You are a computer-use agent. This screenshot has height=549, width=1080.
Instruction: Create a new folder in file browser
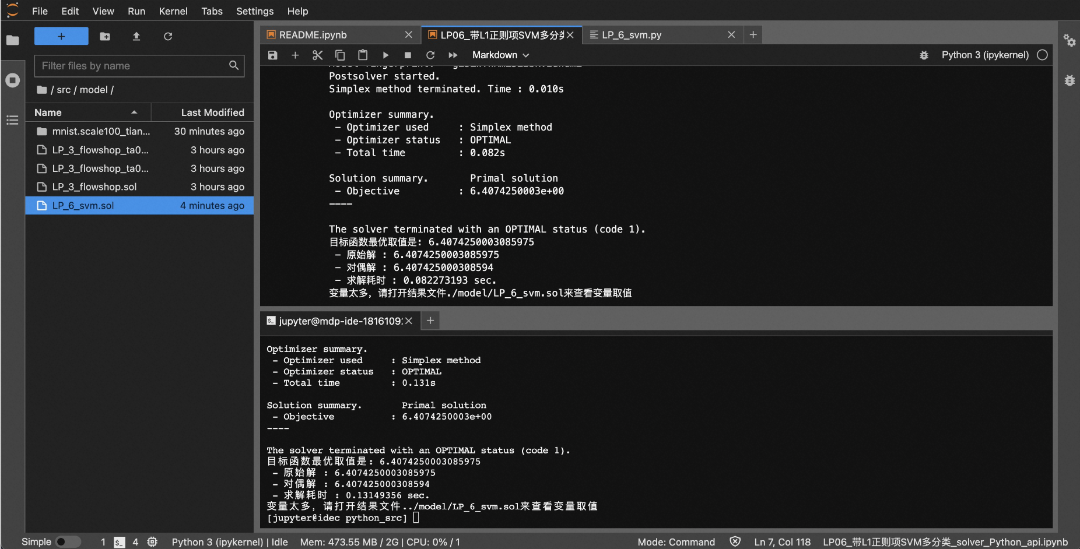pyautogui.click(x=105, y=36)
